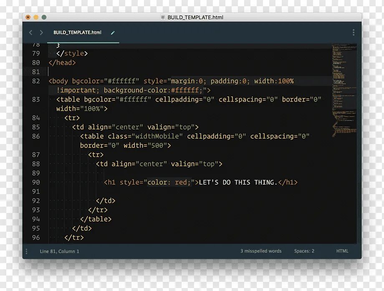384x291 pixels.
Task: Click the color: red; style value
Action: (x=169, y=182)
